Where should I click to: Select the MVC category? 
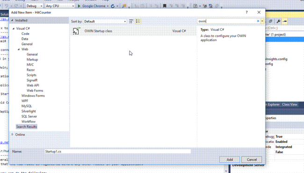tap(30, 65)
